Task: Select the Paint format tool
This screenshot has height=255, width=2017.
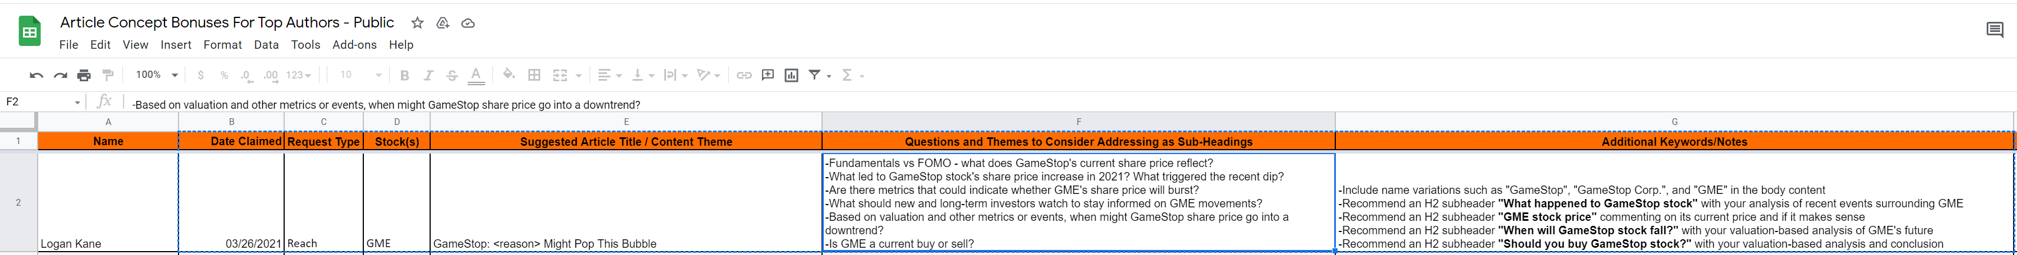Action: pos(108,75)
